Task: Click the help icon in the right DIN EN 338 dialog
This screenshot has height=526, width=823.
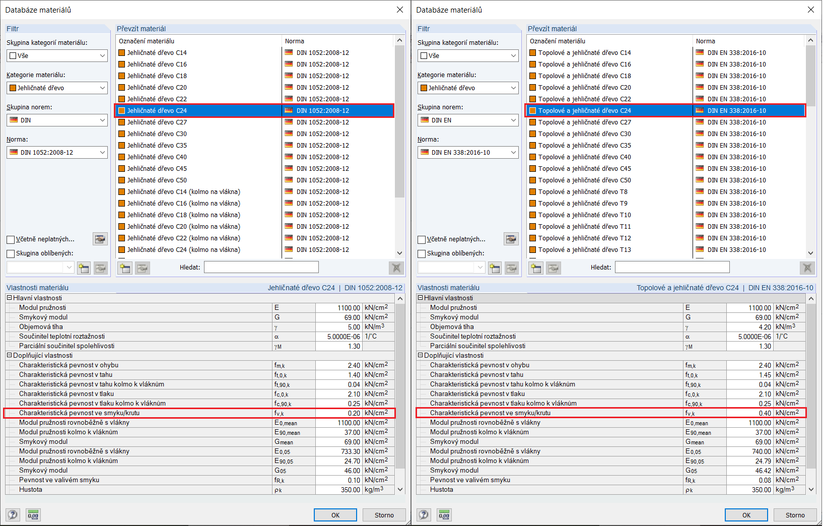Action: pos(424,514)
